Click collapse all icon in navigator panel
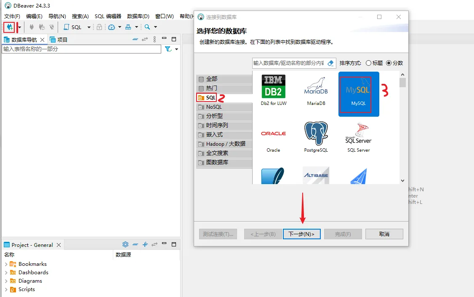This screenshot has width=474, height=297. pos(135,39)
